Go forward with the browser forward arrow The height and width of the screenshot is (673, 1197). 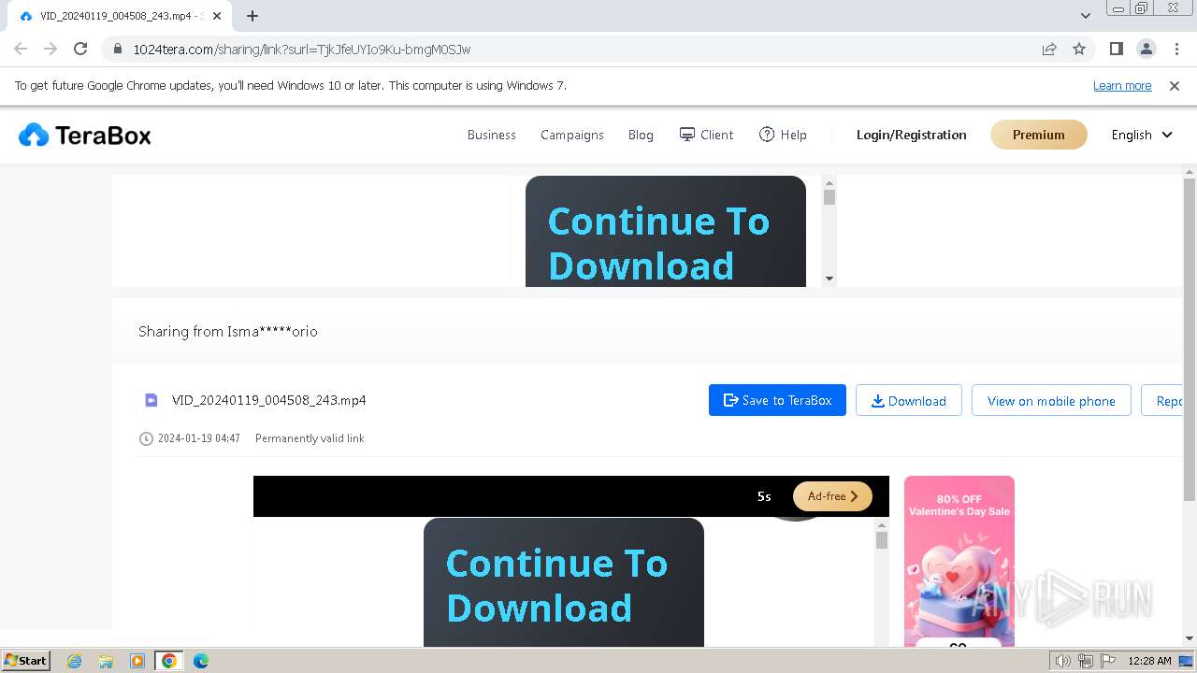click(50, 50)
